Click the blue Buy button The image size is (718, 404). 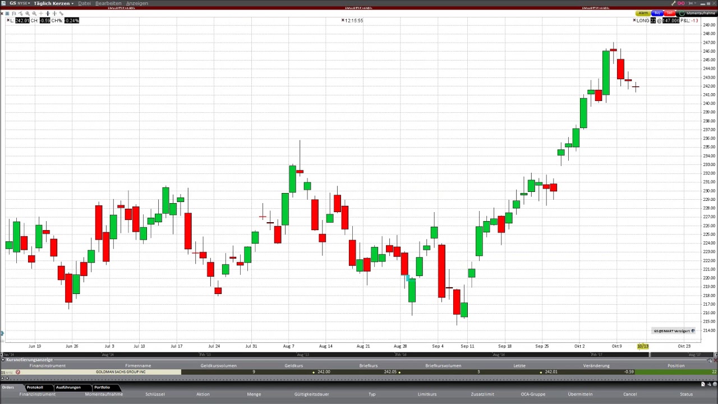coord(657,13)
